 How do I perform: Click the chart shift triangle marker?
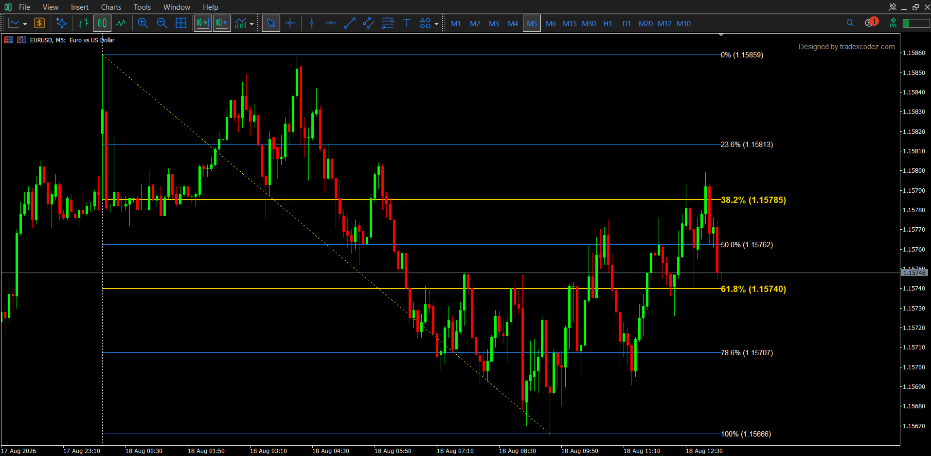pos(721,35)
